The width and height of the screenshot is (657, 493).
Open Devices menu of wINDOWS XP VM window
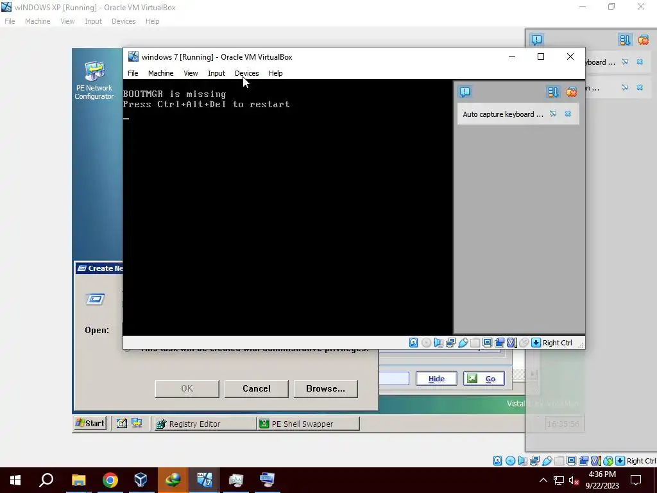[124, 21]
